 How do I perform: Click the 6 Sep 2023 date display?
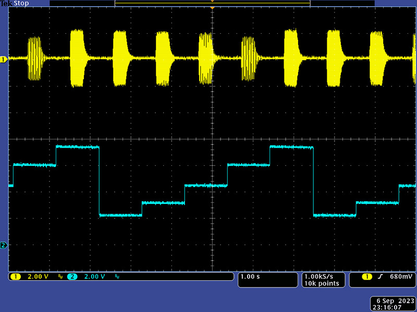(394, 301)
